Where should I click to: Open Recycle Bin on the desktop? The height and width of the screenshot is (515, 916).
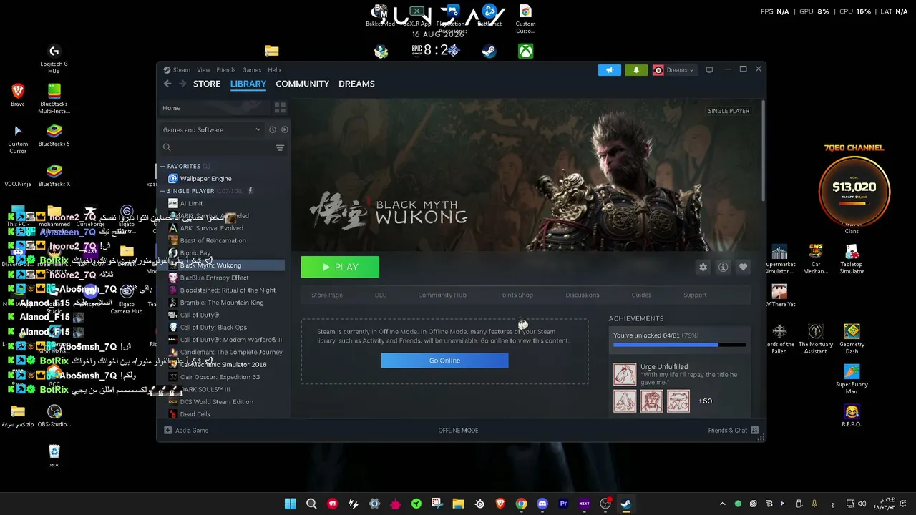(54, 456)
